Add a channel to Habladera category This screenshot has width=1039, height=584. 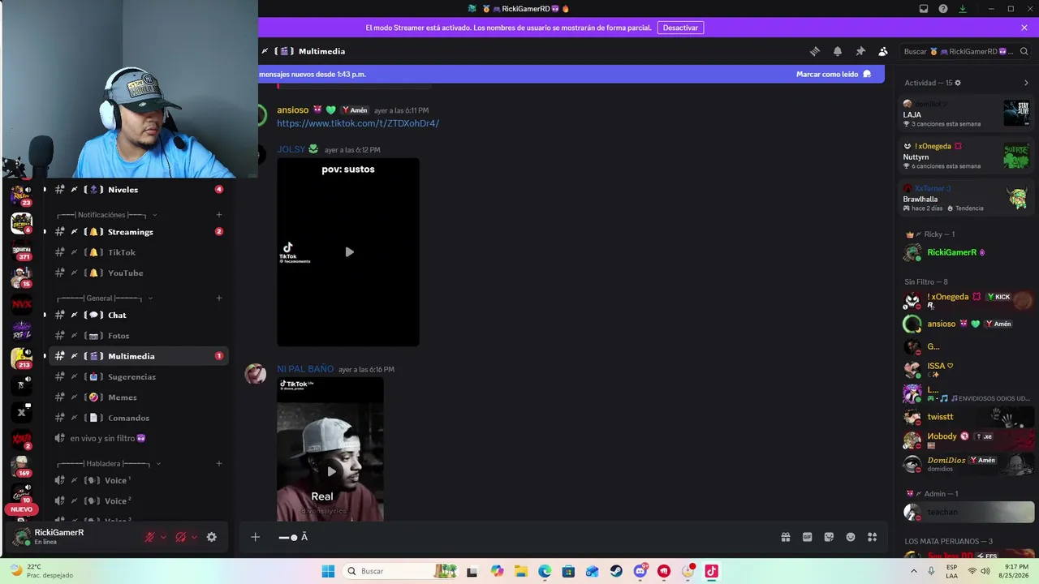[219, 464]
